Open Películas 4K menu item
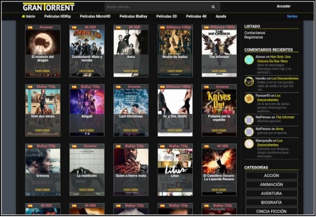 pyautogui.click(x=196, y=16)
